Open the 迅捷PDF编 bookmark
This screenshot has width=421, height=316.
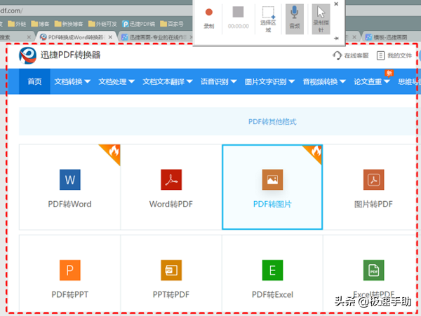(138, 24)
